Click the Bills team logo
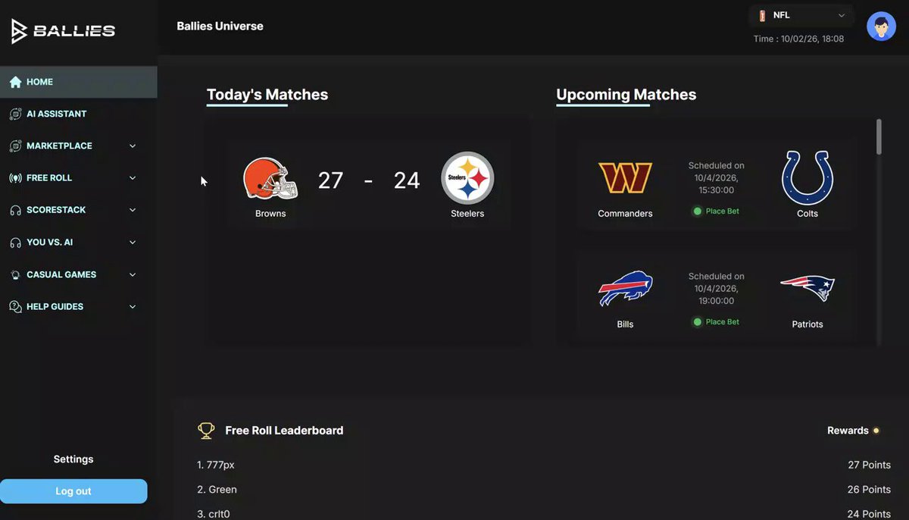Screen dimensions: 909x520 click(x=625, y=288)
